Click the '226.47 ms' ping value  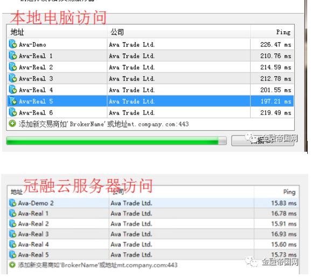coord(276,44)
